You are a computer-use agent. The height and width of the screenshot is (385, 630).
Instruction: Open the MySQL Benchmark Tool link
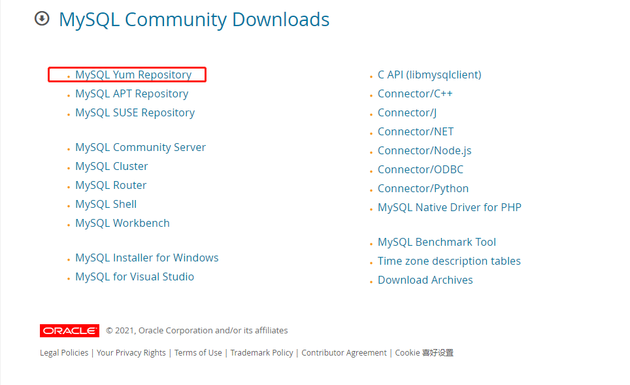click(x=437, y=242)
